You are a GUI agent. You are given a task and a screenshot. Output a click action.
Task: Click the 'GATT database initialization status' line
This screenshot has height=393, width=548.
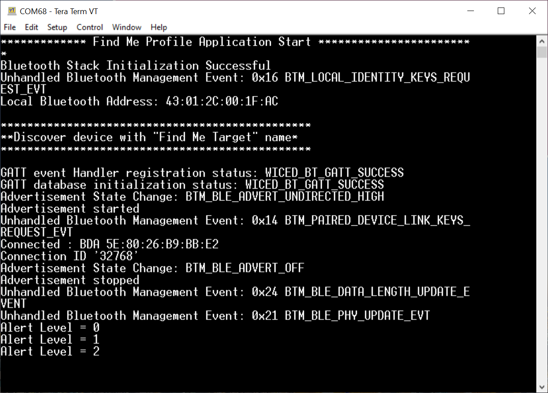pos(192,185)
